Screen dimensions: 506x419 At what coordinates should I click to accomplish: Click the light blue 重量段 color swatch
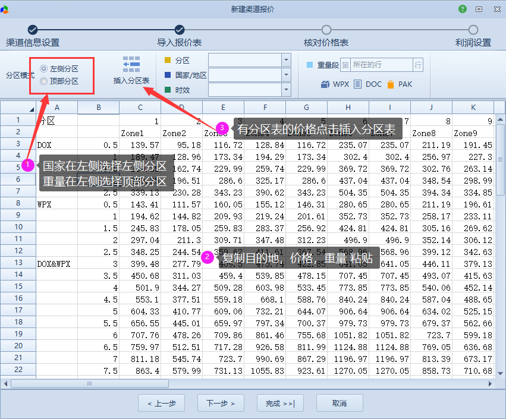coord(310,65)
